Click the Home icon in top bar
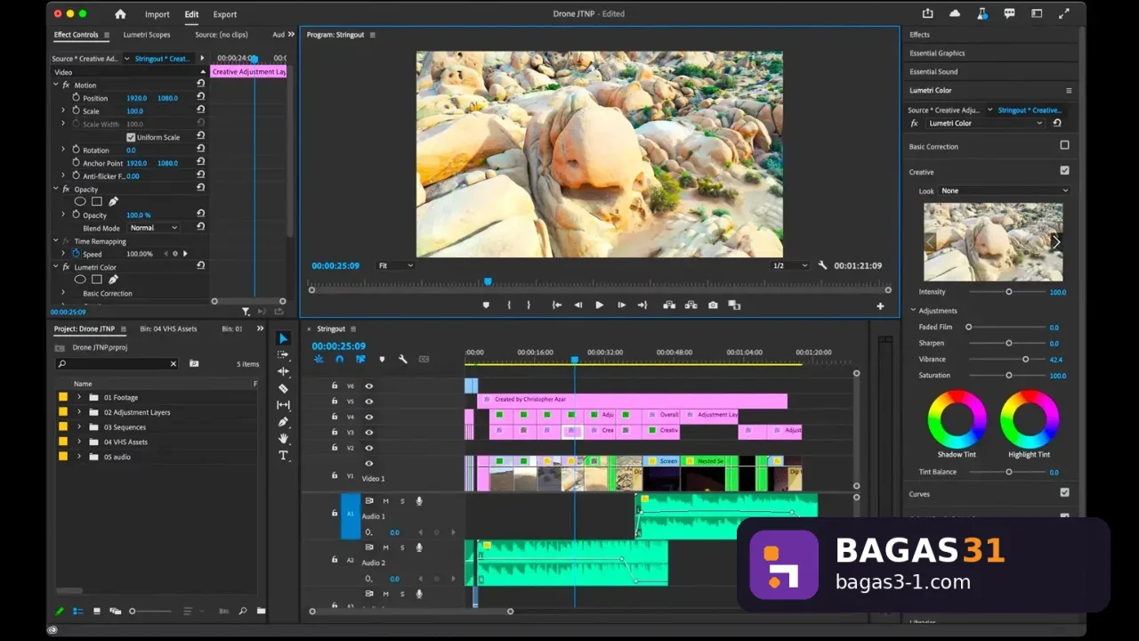The height and width of the screenshot is (641, 1139). click(x=120, y=14)
